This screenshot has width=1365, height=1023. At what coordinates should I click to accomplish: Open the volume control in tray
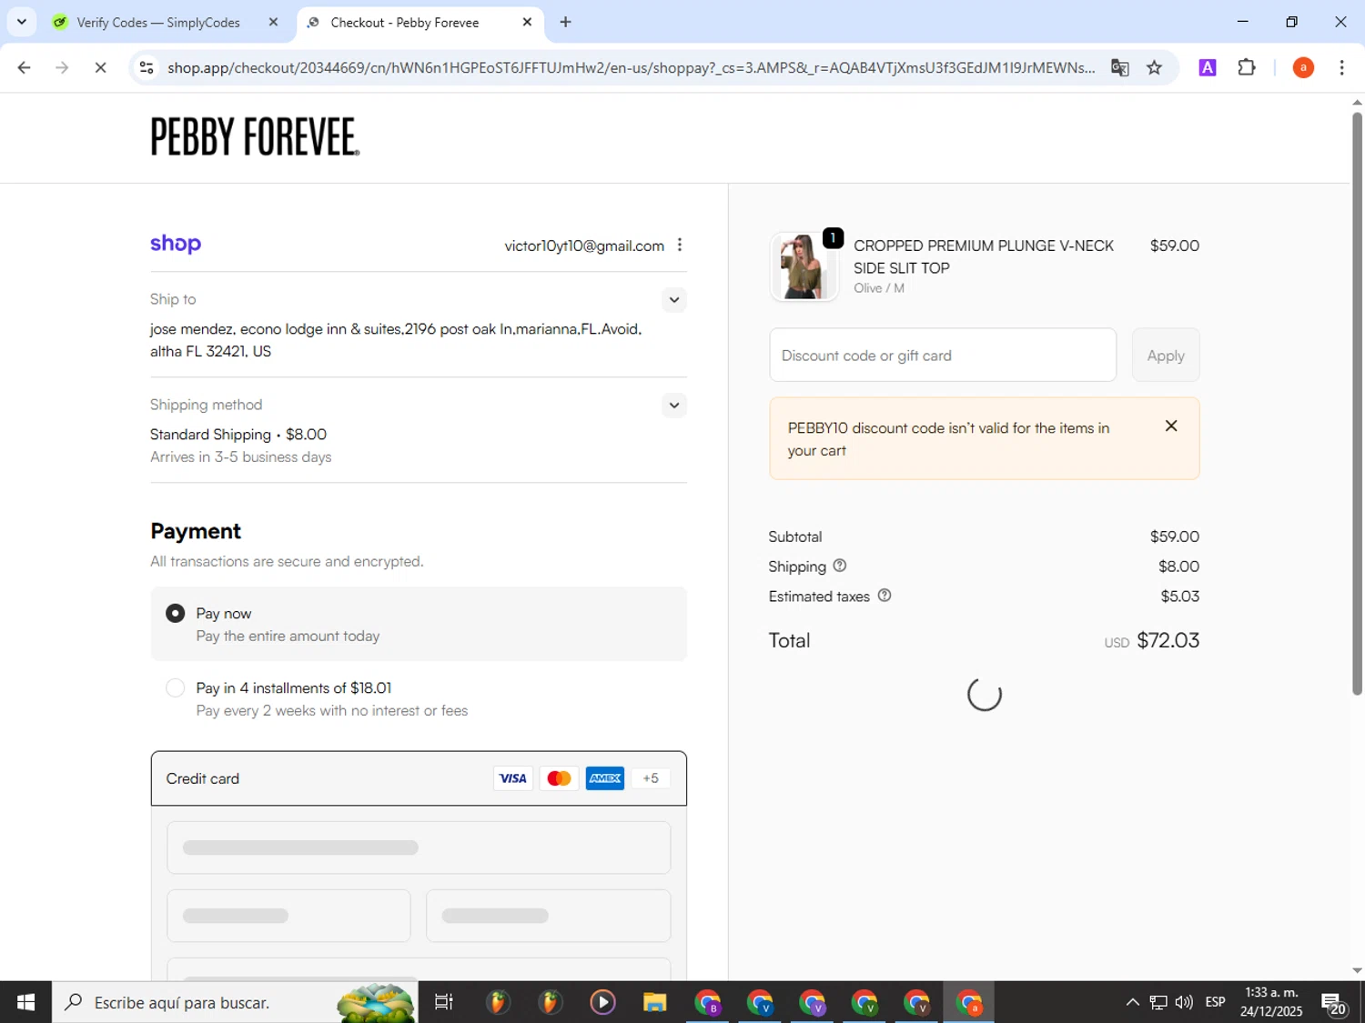(x=1184, y=1002)
